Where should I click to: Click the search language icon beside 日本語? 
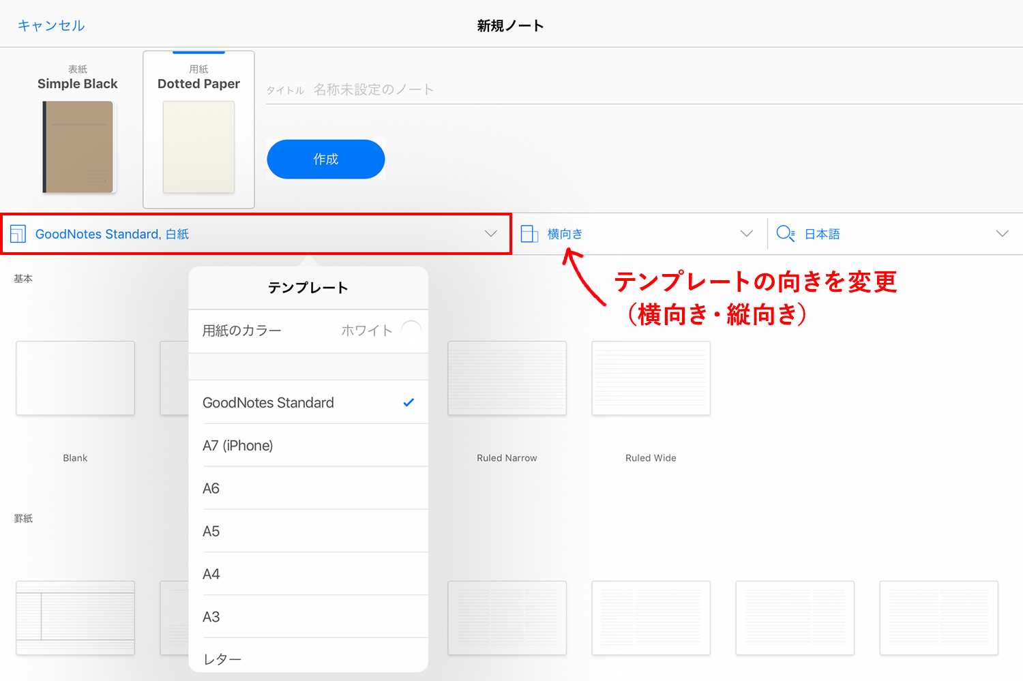[x=786, y=234]
